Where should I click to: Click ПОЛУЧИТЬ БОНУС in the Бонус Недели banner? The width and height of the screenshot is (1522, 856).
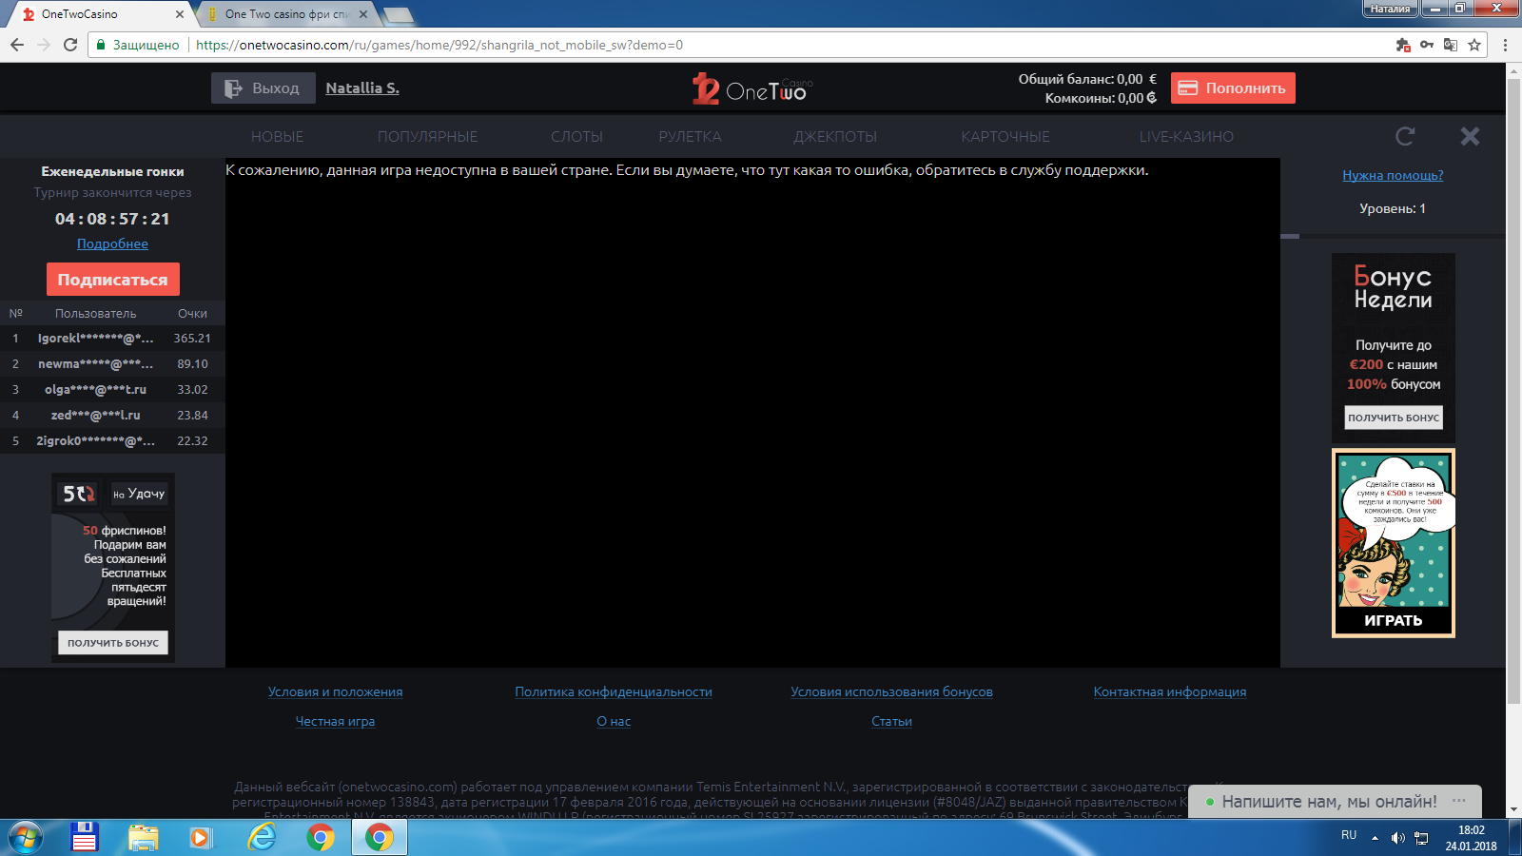point(1394,418)
